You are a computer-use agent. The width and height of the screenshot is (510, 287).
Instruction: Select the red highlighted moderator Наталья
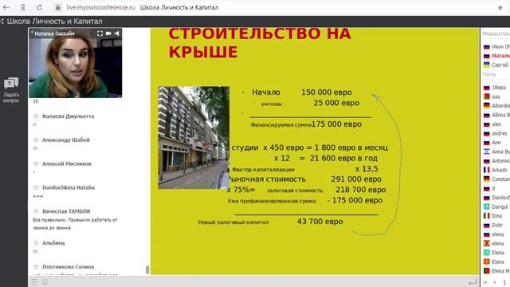click(x=496, y=56)
